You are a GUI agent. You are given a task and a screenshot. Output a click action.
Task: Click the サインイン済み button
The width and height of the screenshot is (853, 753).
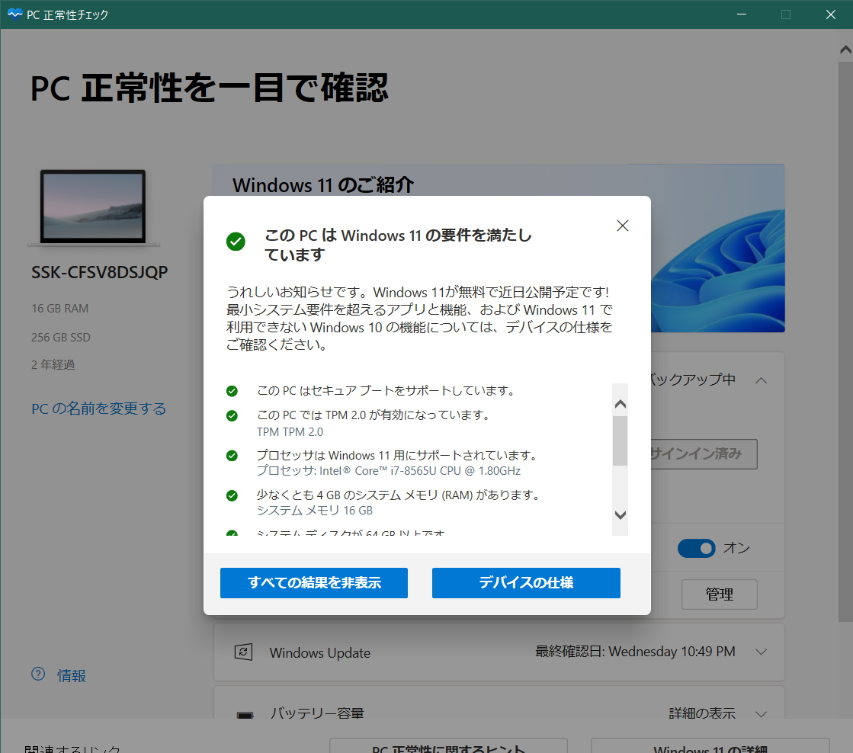tap(704, 453)
